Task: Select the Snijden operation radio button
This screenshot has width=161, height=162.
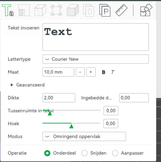Action: click(85, 153)
